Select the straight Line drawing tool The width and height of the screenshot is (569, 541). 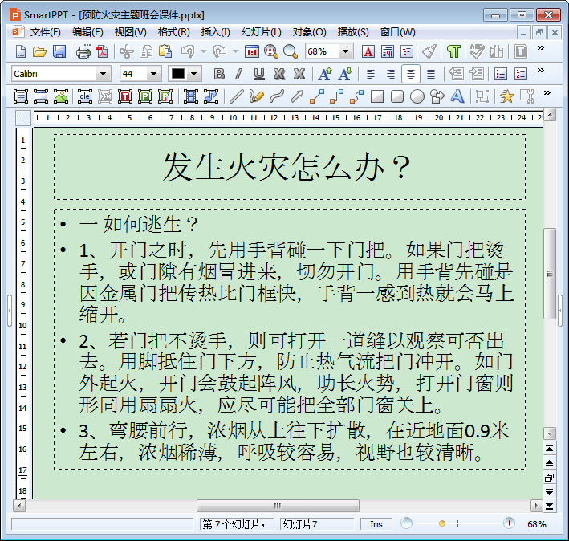coord(236,96)
